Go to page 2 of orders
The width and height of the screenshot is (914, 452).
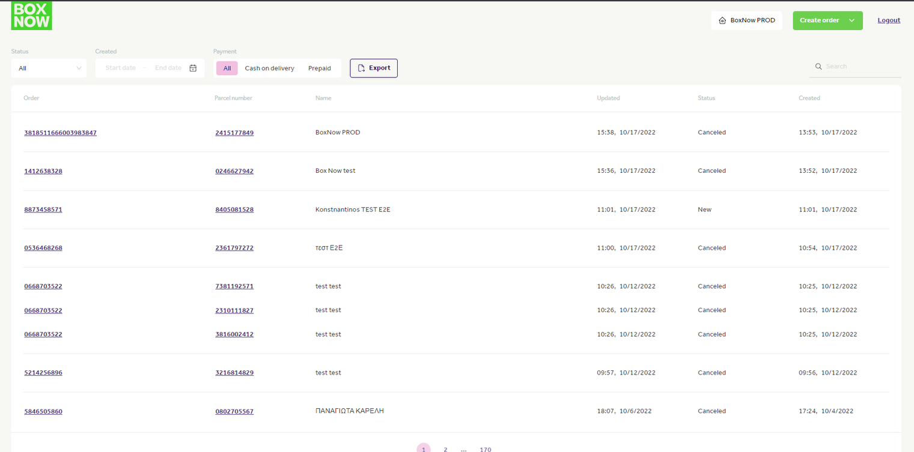click(445, 449)
